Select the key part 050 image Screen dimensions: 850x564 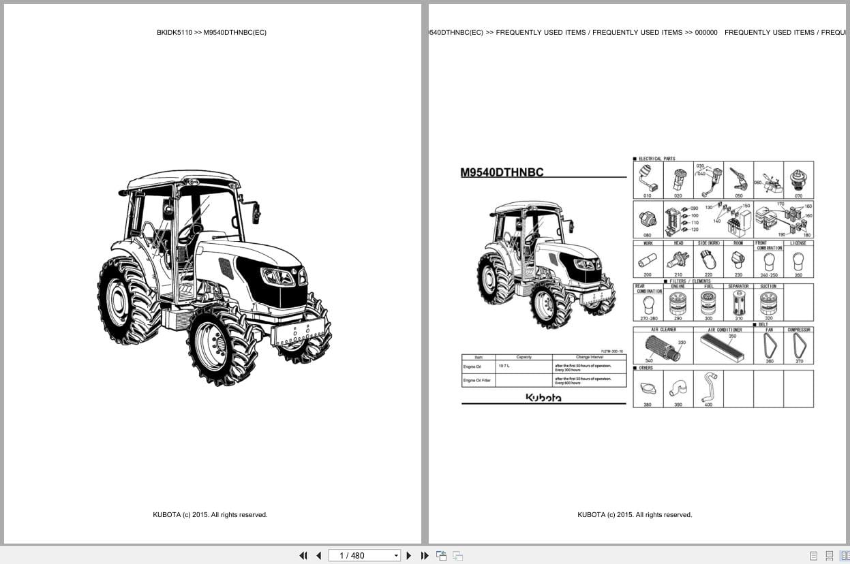pyautogui.click(x=739, y=178)
